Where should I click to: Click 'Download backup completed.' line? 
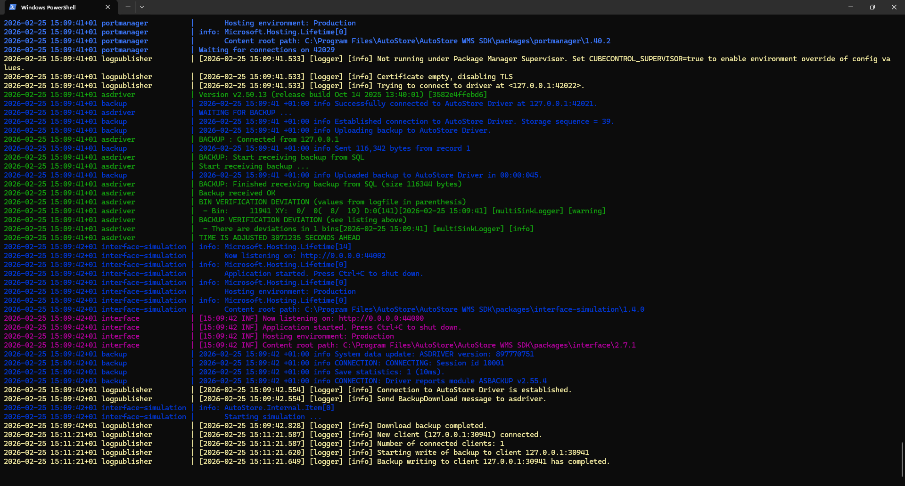[432, 426]
